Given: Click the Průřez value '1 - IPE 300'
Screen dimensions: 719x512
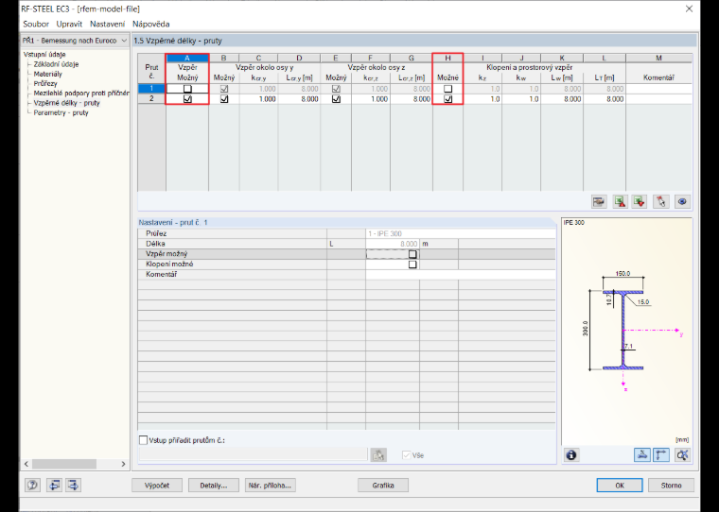Looking at the screenshot, I should click(461, 233).
